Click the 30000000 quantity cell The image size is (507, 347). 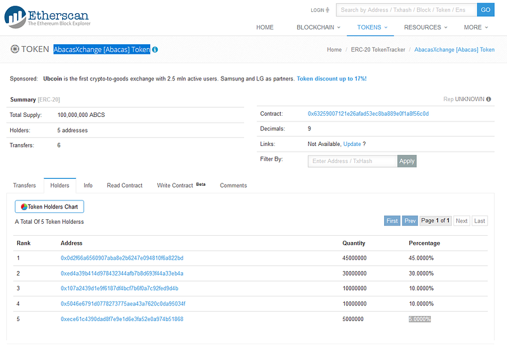(354, 274)
